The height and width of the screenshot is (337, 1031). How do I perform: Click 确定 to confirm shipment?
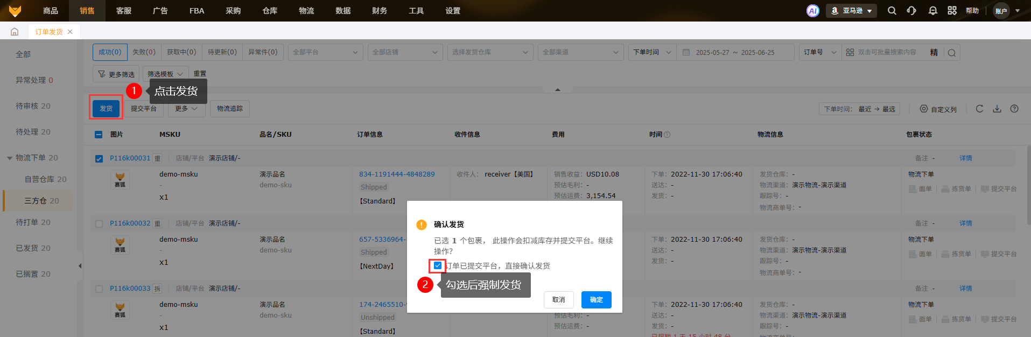point(596,300)
